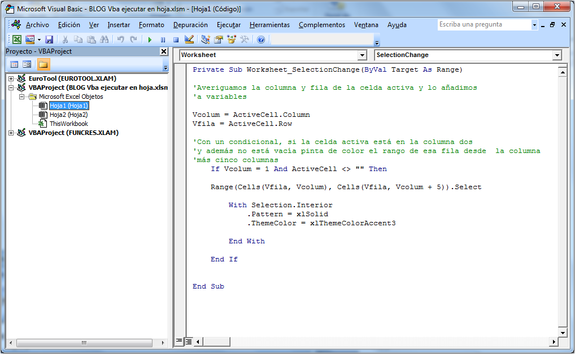
Task: Open the Object Browser icon
Action: [x=232, y=40]
